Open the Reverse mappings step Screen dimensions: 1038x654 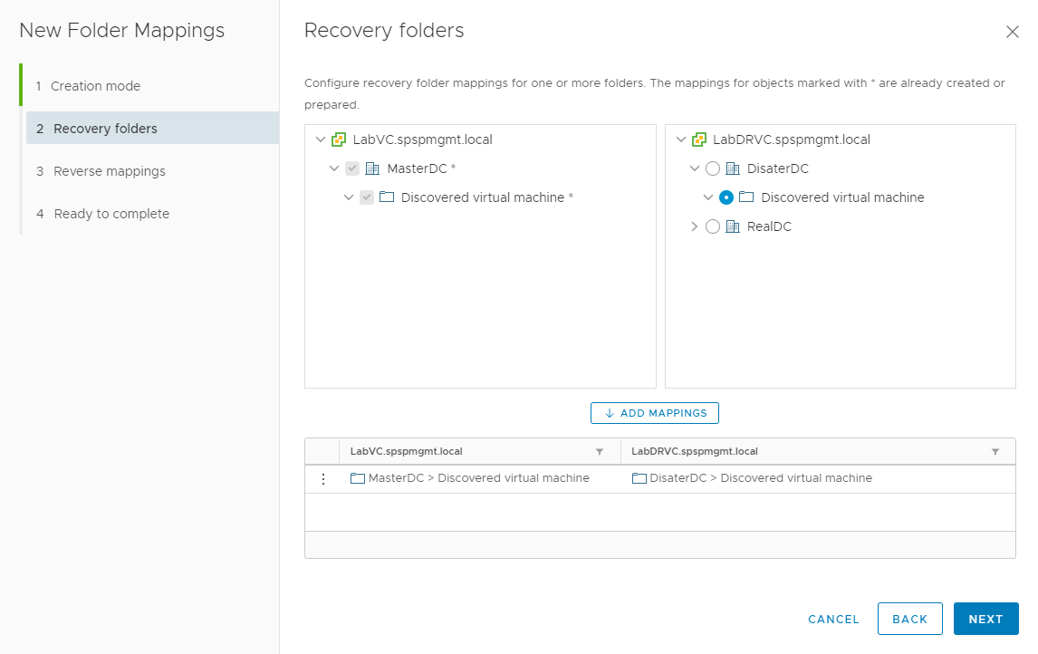tap(109, 171)
